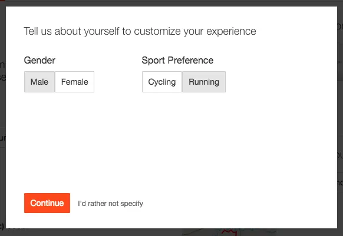
Task: Click the "Tell us about yourself" heading
Action: (x=140, y=31)
